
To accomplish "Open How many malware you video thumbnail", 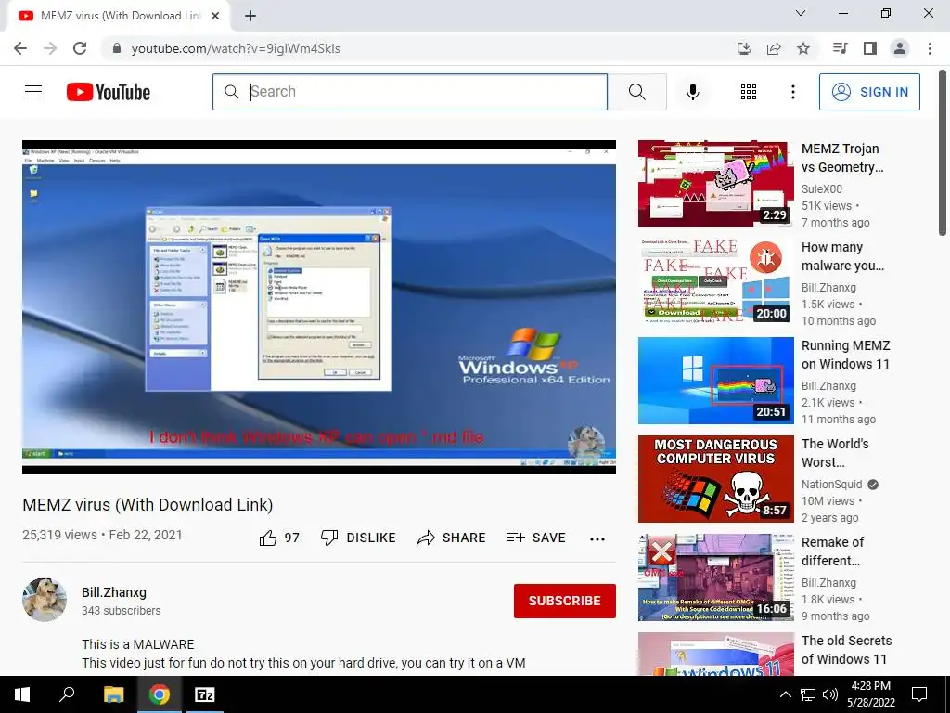I will click(x=715, y=282).
